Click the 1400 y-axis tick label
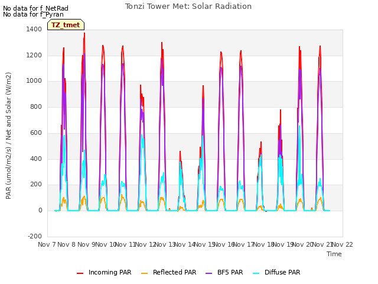 (x=34, y=29)
